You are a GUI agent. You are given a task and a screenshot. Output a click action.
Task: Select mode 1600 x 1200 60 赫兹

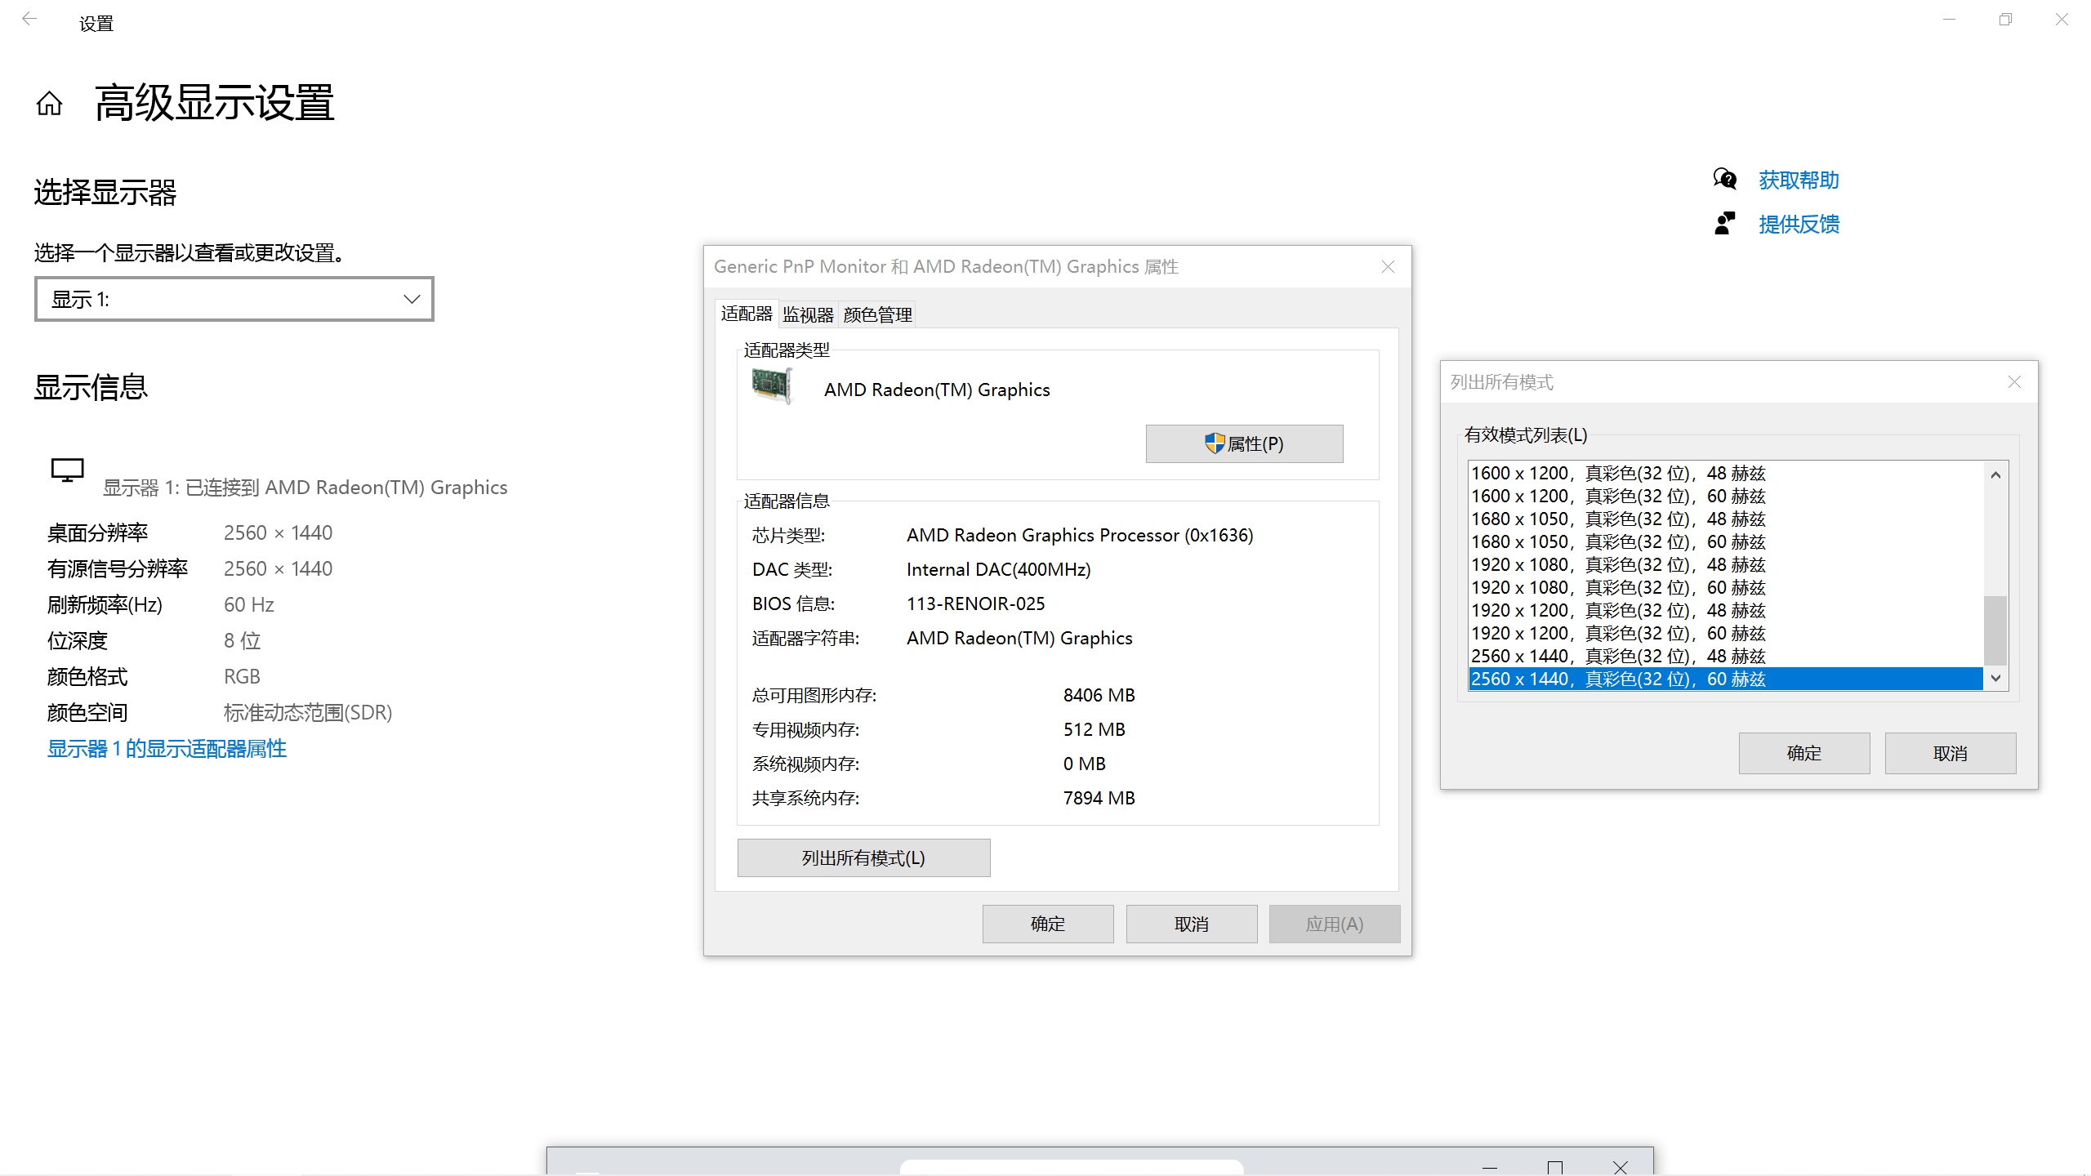(x=1726, y=497)
